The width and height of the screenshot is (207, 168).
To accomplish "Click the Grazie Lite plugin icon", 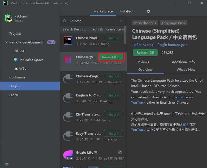I will [68, 155].
